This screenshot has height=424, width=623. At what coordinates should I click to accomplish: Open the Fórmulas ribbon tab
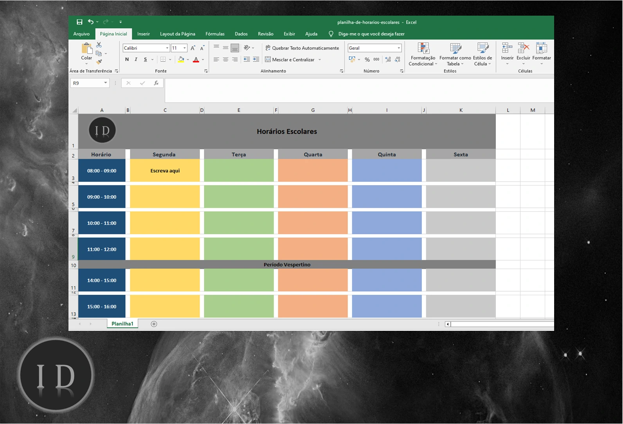215,34
